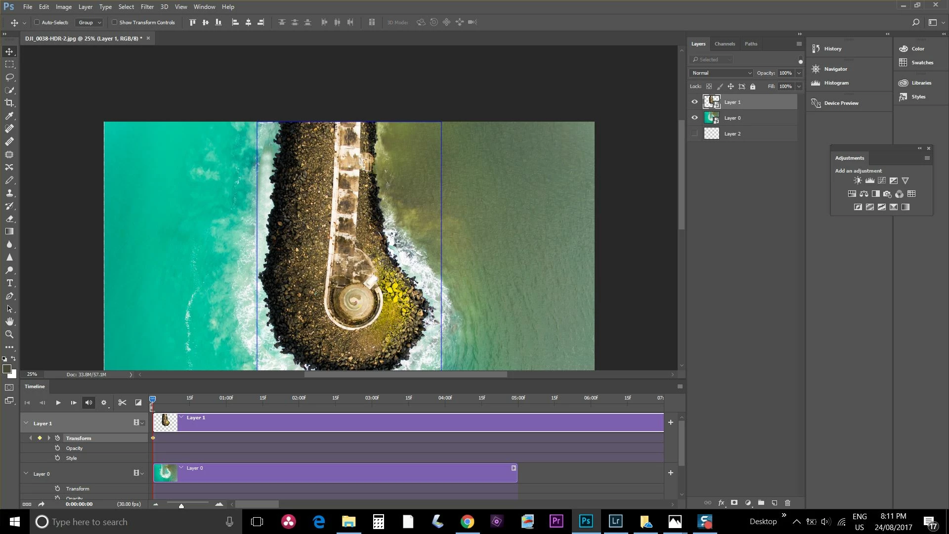The width and height of the screenshot is (949, 534).
Task: Select the Lasso tool
Action: click(x=9, y=77)
